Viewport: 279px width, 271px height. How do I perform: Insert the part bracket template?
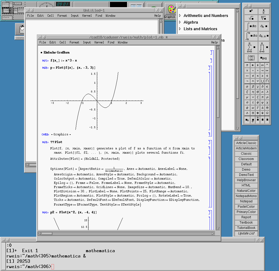264,58
